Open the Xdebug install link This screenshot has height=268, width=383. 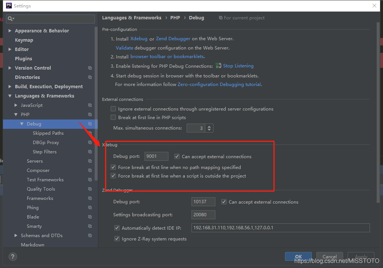tap(139, 39)
